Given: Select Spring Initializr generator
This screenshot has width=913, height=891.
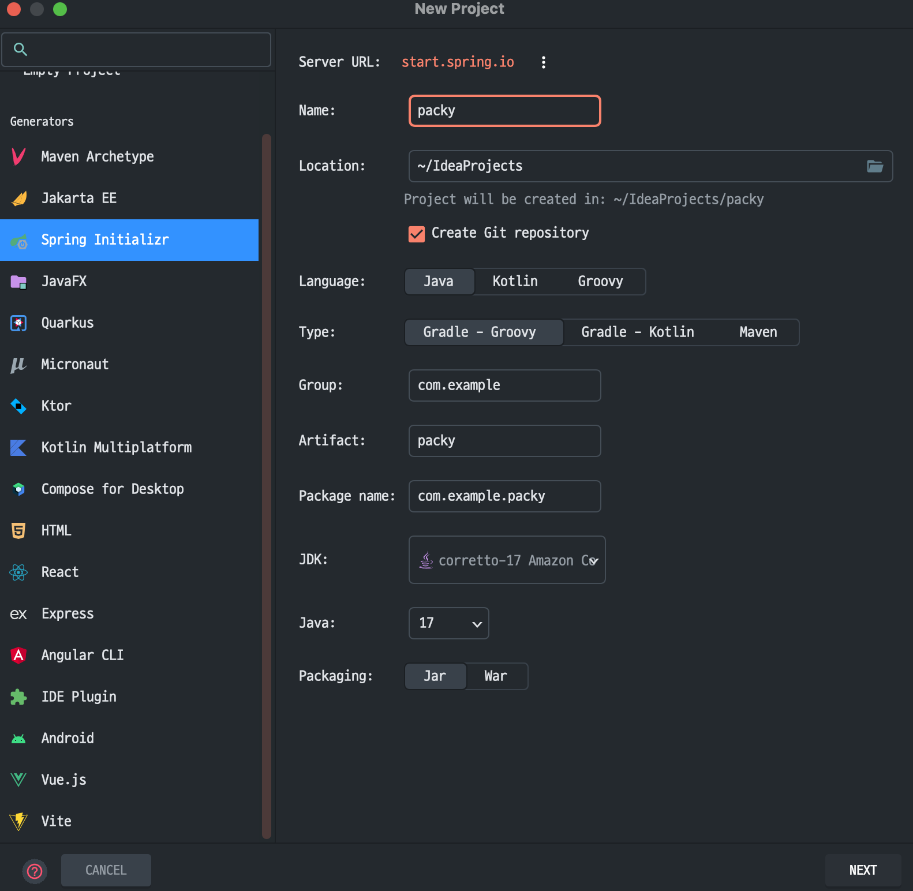Looking at the screenshot, I should tap(129, 240).
